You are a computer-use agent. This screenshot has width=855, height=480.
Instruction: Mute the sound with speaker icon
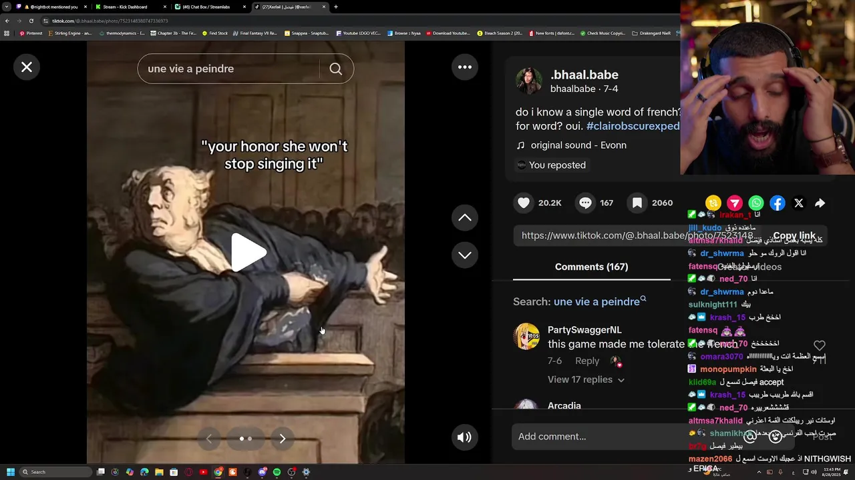pos(464,437)
